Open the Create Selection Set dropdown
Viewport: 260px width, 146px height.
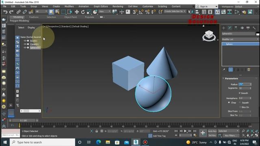(175, 11)
